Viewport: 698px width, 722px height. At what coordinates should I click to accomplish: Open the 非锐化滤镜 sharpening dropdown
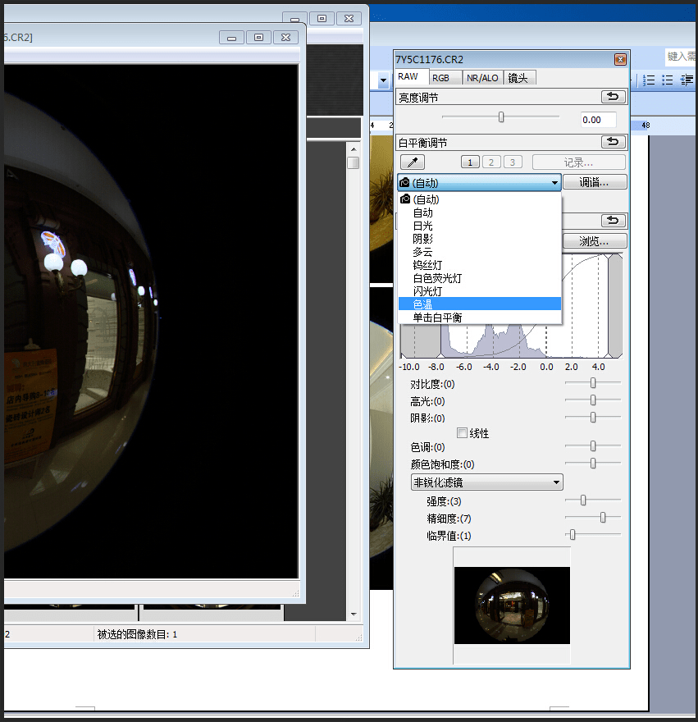click(486, 482)
